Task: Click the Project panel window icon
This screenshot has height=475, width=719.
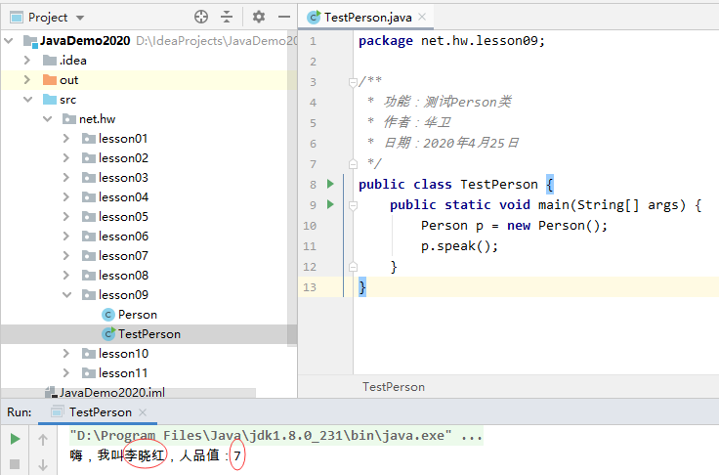Action: [x=17, y=18]
